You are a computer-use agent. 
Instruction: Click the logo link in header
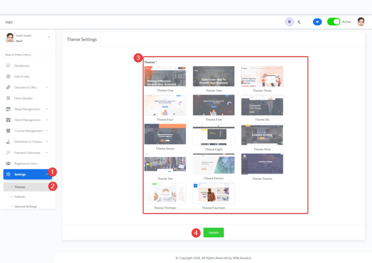[x=9, y=22]
